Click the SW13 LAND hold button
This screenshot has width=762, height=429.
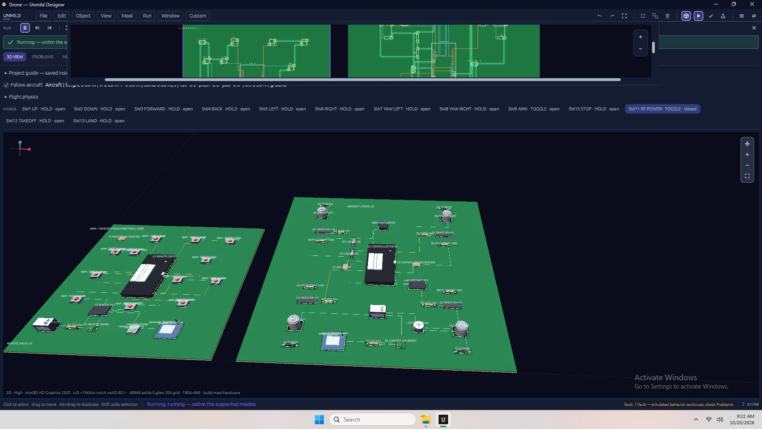click(99, 121)
